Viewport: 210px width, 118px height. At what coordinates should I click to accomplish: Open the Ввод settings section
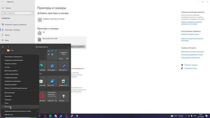click(x=17, y=40)
